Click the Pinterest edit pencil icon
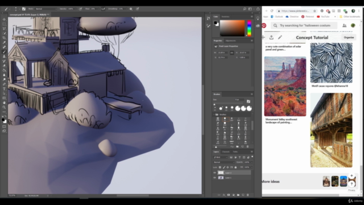Image resolution: width=364 pixels, height=205 pixels. (x=280, y=38)
